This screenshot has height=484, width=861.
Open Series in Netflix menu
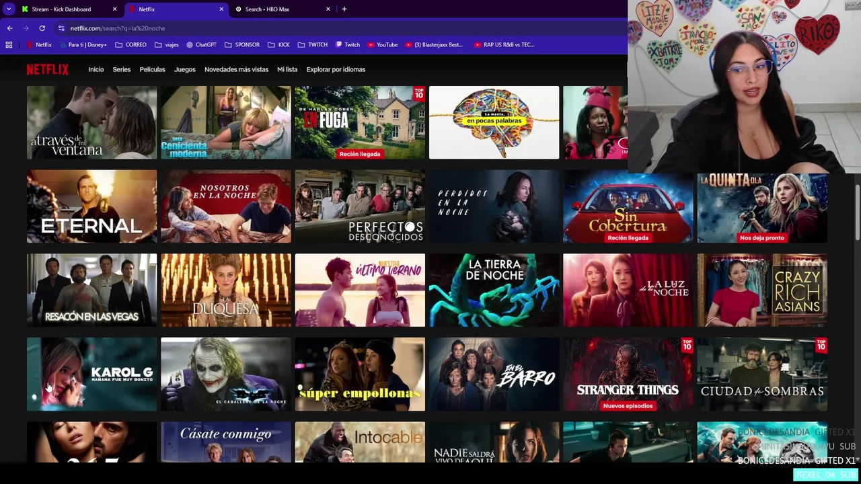pyautogui.click(x=122, y=69)
